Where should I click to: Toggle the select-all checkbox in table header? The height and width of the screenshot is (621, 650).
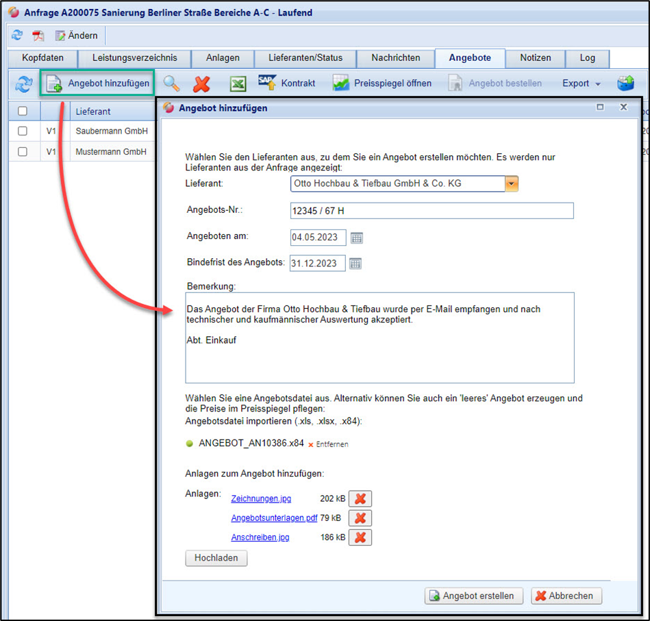click(x=23, y=111)
